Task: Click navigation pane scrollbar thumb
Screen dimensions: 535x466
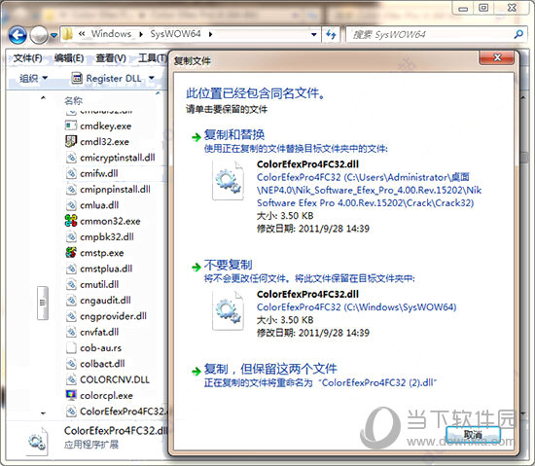Action: coord(42,303)
